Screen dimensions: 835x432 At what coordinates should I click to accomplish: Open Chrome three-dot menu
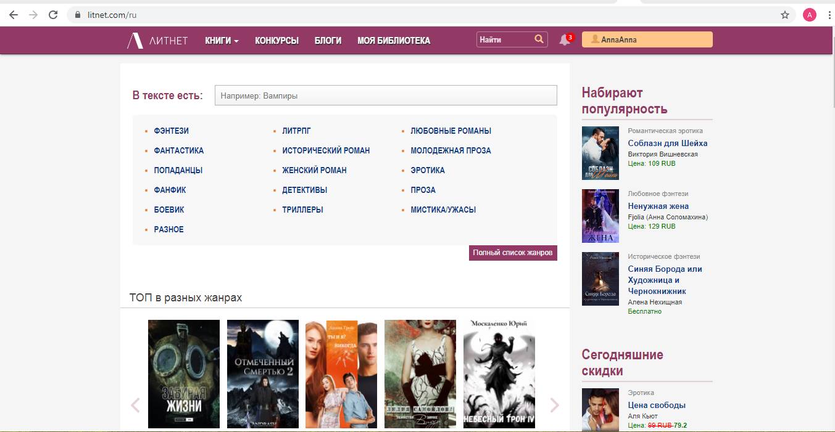829,15
